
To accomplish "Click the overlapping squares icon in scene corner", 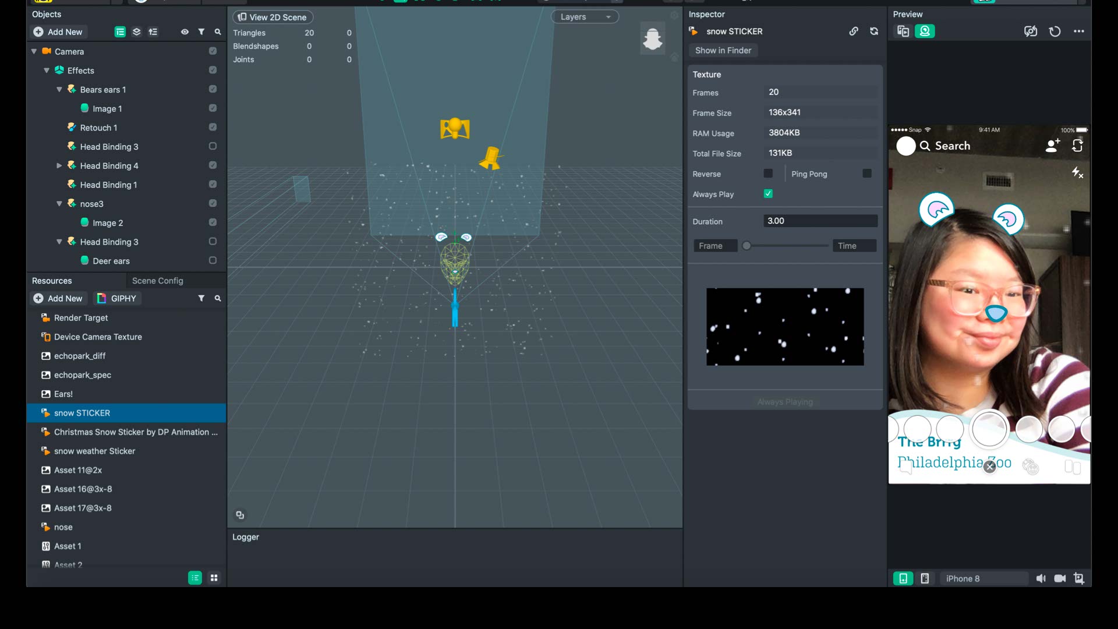I will coord(240,515).
